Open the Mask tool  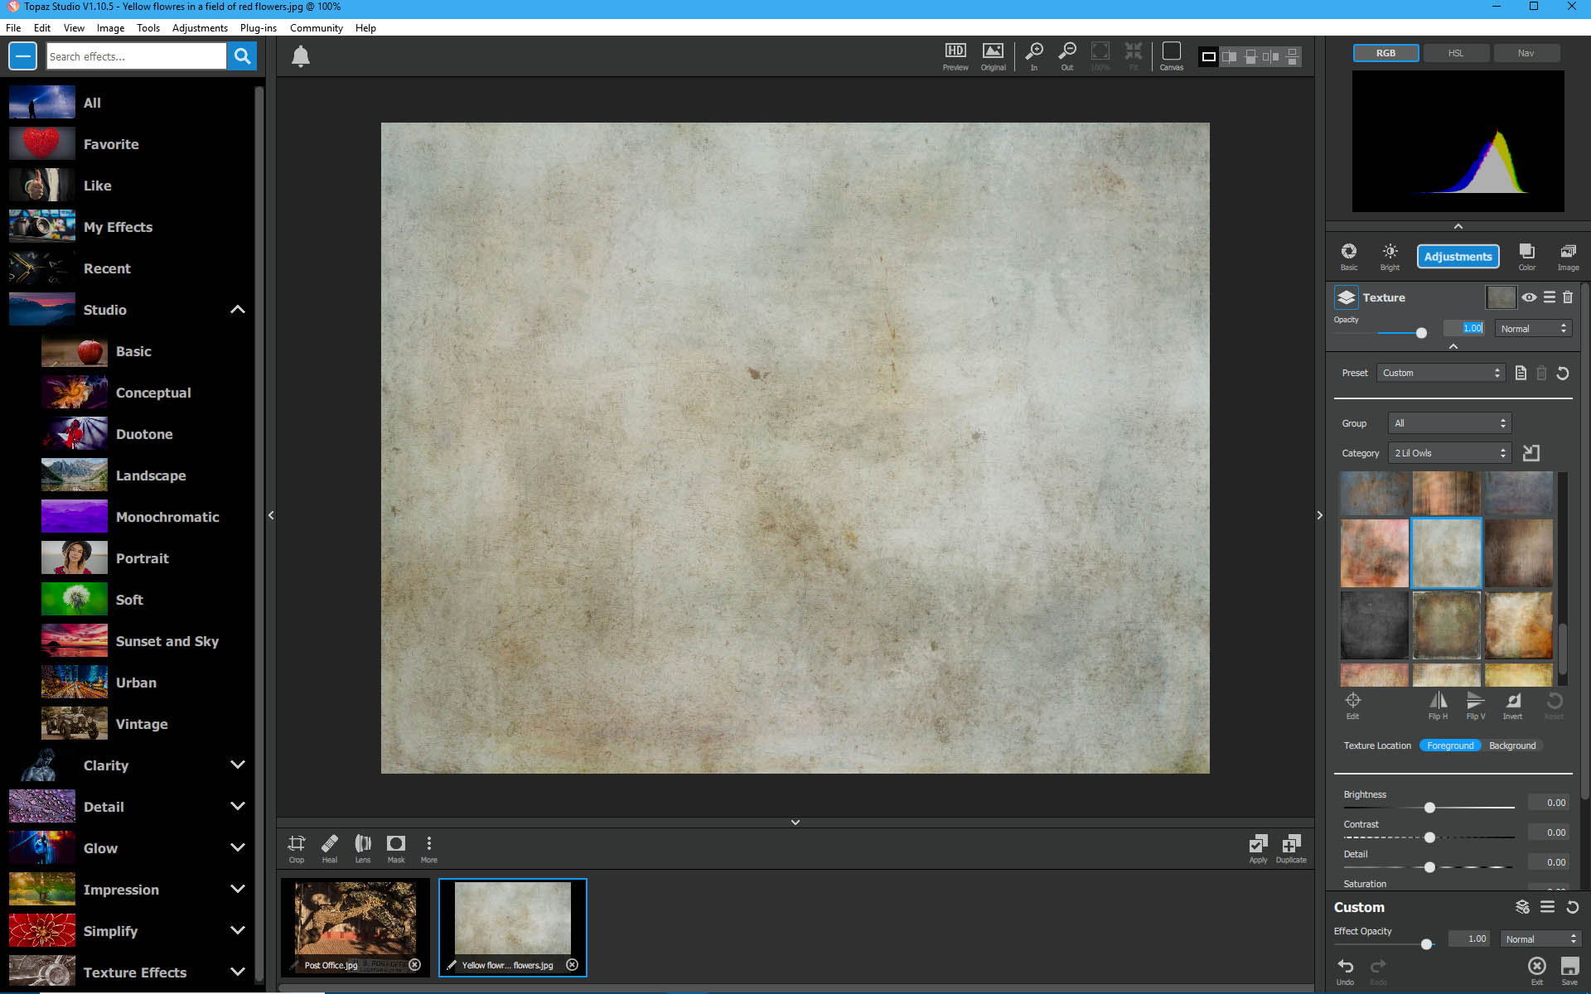(396, 848)
